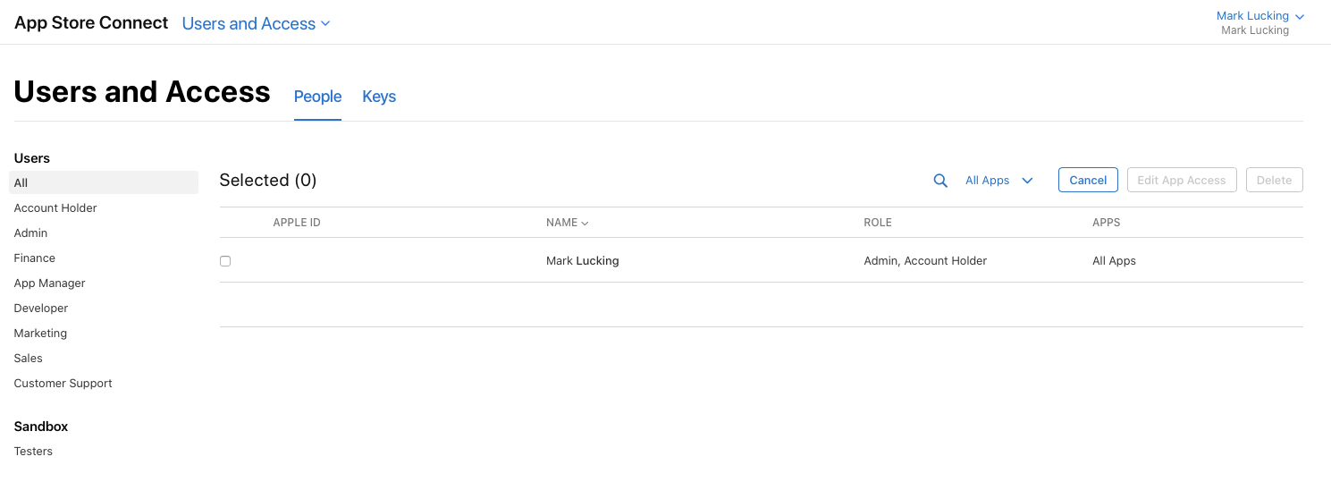Image resolution: width=1331 pixels, height=482 pixels.
Task: Filter users by Account Holder
Action: pyautogui.click(x=55, y=208)
